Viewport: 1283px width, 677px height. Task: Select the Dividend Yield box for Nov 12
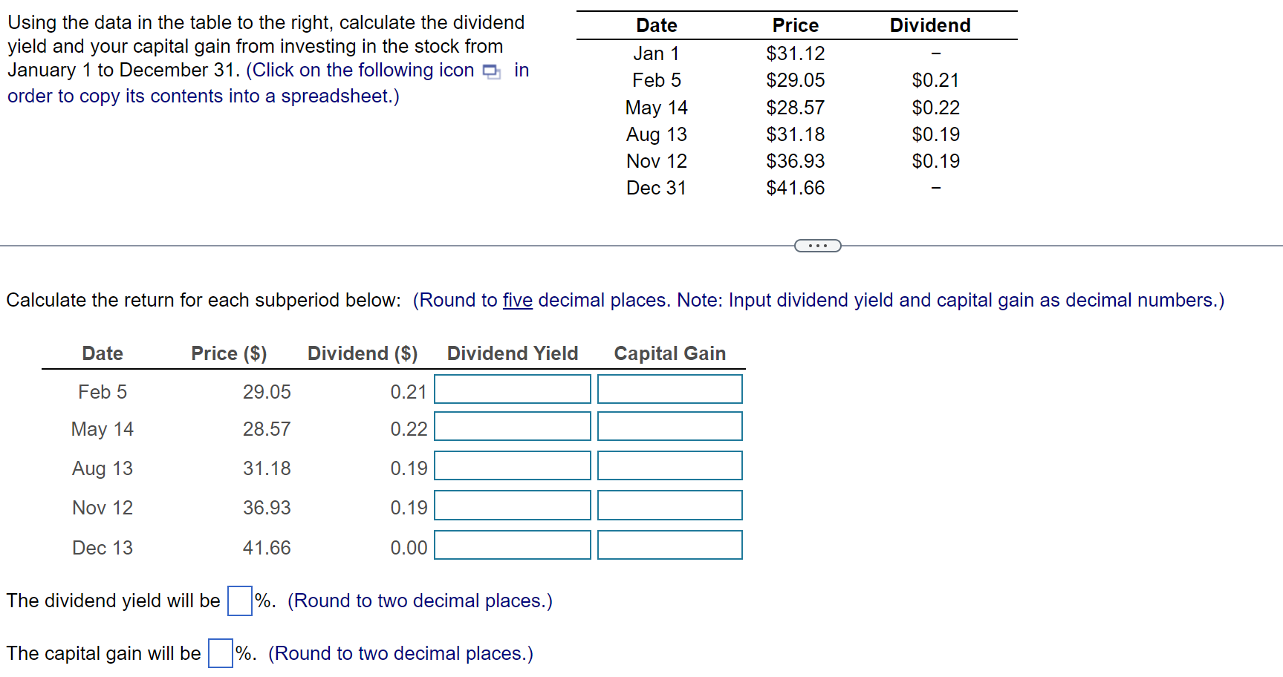click(511, 506)
